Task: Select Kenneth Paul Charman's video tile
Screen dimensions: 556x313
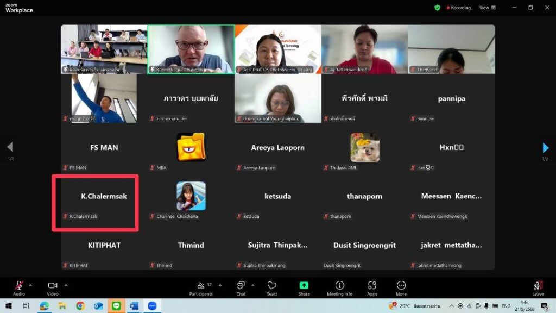Action: pyautogui.click(x=191, y=49)
